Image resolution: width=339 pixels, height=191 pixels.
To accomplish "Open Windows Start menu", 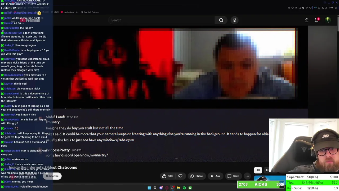I will 149,188.
